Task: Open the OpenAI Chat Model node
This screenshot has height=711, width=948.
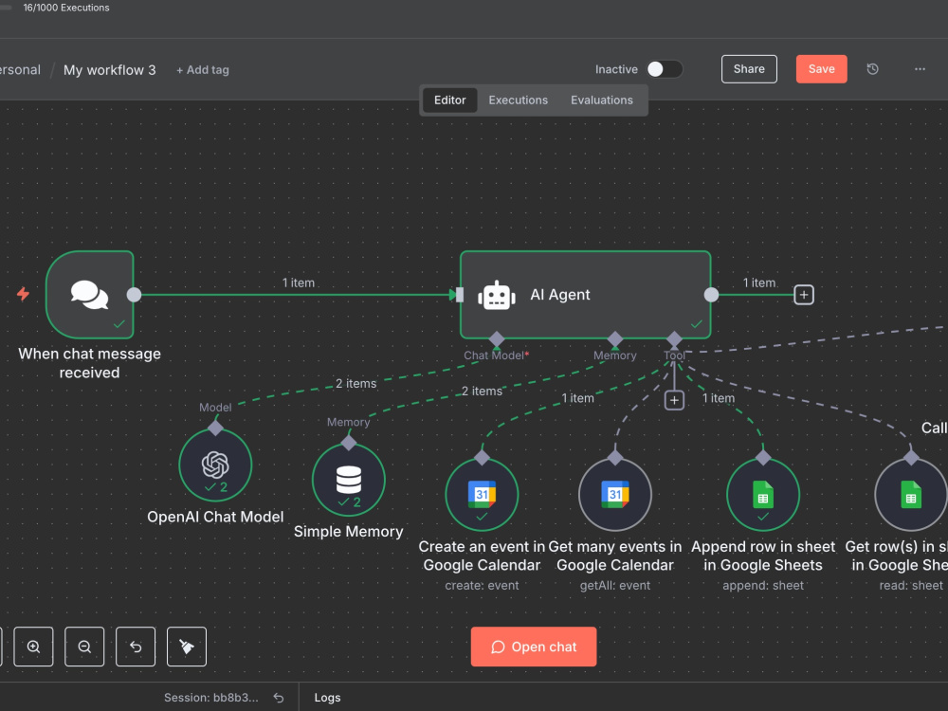Action: click(215, 465)
